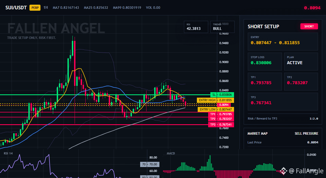Click the STOP LOSS 0.830806 card
Image resolution: width=326 pixels, height=178 pixels.
click(265, 61)
